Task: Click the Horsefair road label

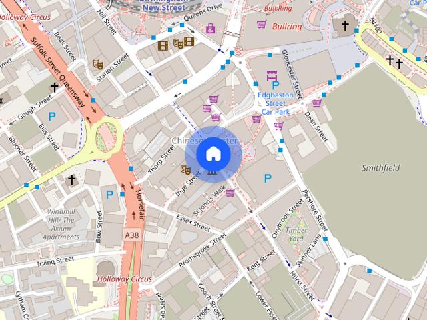Action: pos(139,205)
